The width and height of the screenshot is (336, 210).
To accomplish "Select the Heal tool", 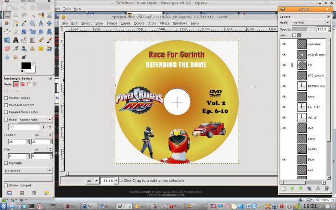I will 41,49.
